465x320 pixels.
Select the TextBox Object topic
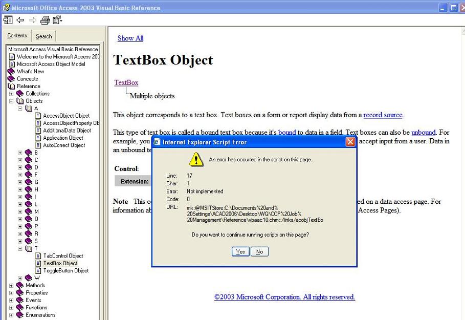point(60,263)
